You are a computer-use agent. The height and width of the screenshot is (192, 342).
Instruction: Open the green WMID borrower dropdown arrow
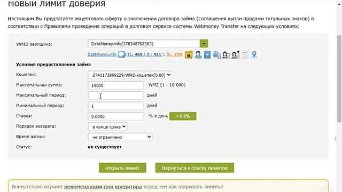[204, 44]
